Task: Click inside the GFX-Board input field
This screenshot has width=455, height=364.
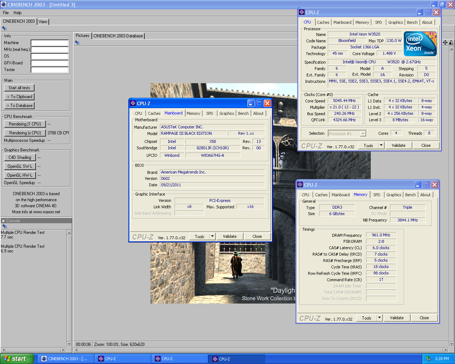Action: pyautogui.click(x=50, y=63)
